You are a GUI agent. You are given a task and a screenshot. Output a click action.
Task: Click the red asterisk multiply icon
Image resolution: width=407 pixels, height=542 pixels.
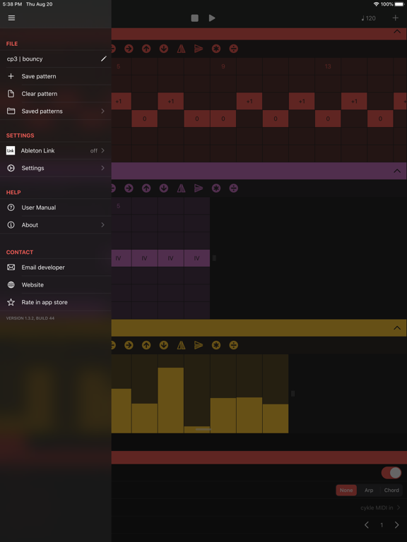(x=216, y=49)
